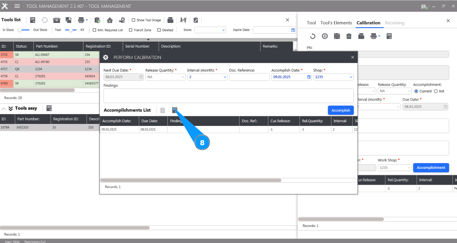Click the home icon in the Tools list toolbar

(x=110, y=20)
